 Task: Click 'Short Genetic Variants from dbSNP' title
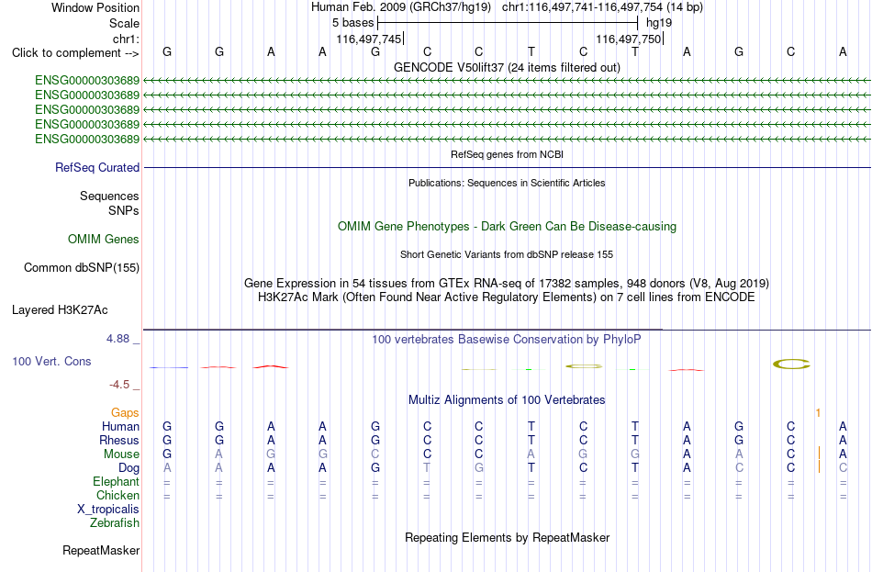coord(507,254)
